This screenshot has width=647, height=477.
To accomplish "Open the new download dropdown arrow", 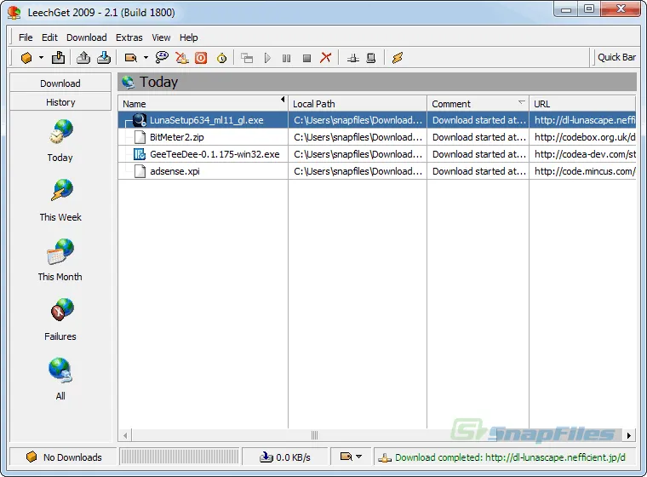I will point(41,58).
